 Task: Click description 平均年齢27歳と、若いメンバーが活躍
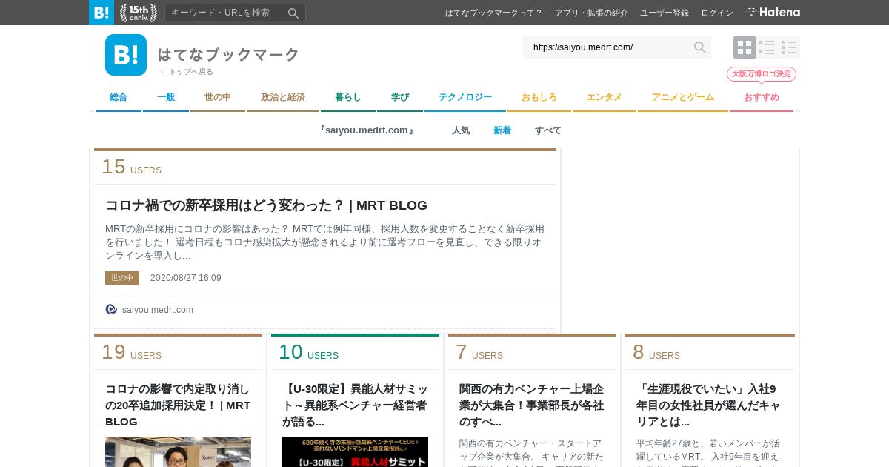pyautogui.click(x=709, y=452)
